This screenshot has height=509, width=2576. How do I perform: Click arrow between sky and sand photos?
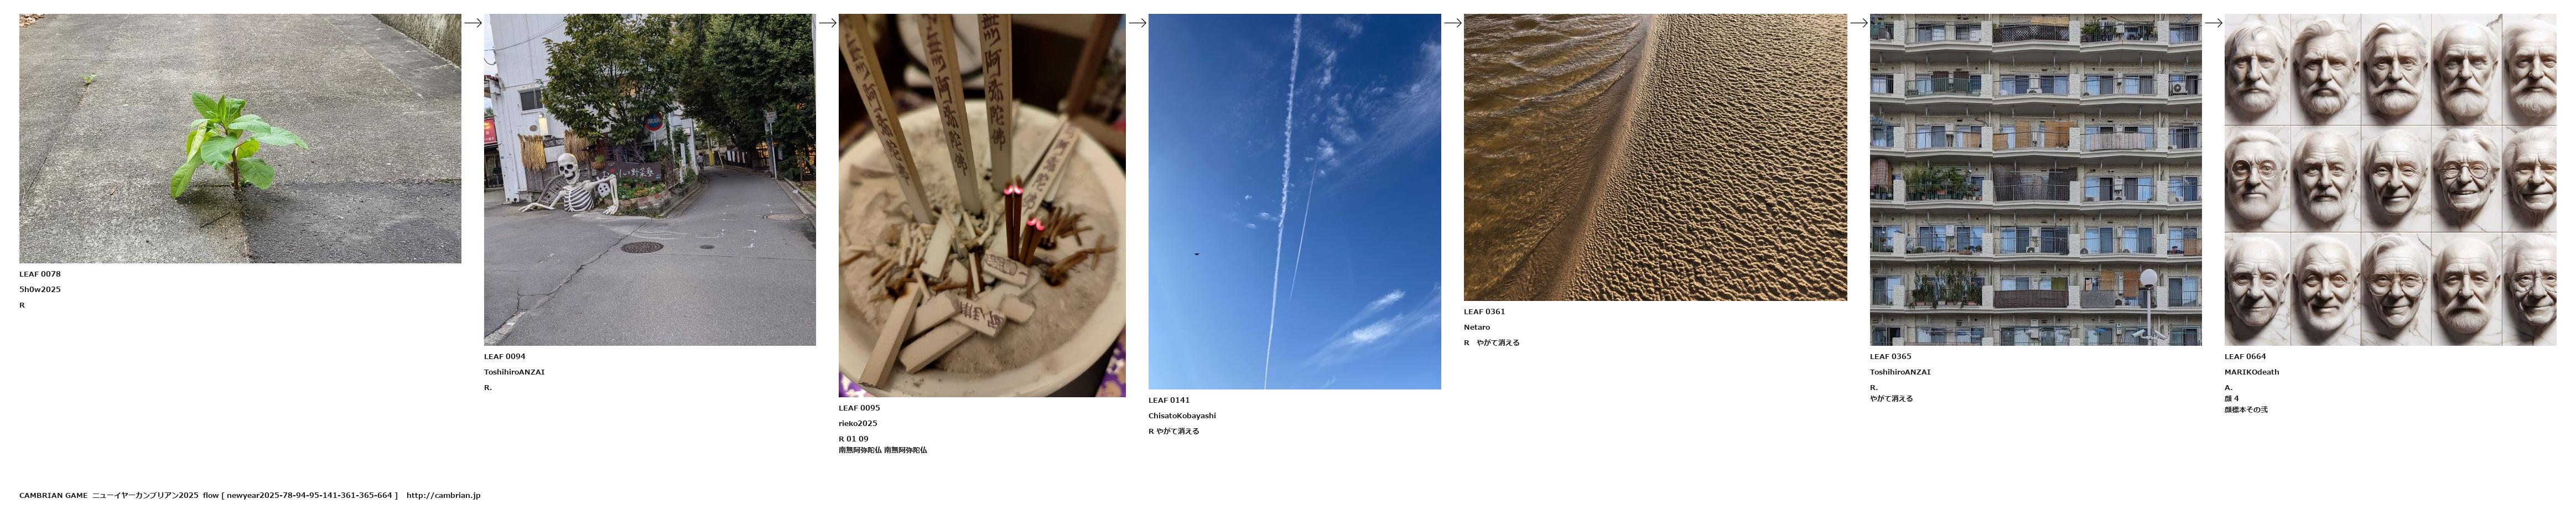(x=1452, y=23)
